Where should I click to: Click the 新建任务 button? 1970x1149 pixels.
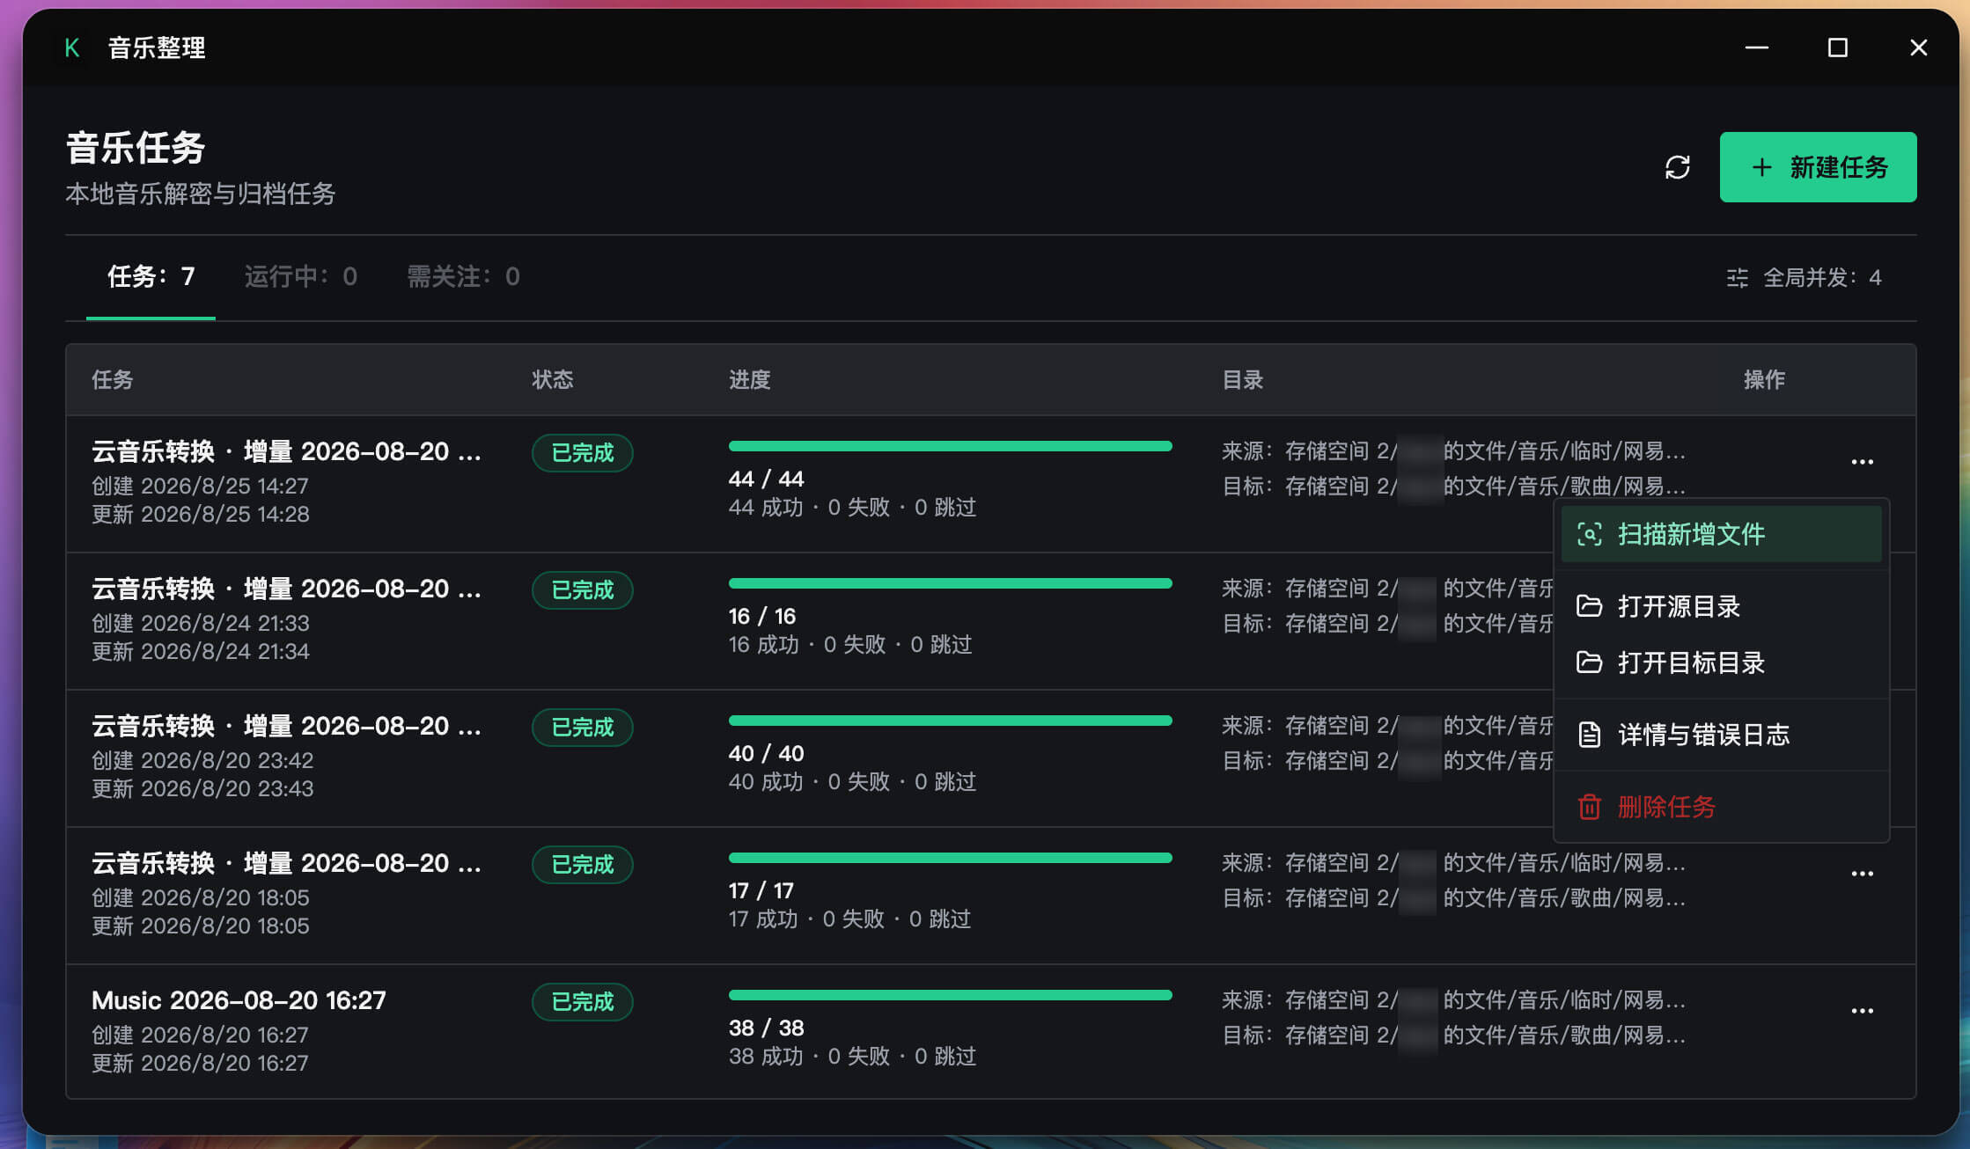[1818, 167]
